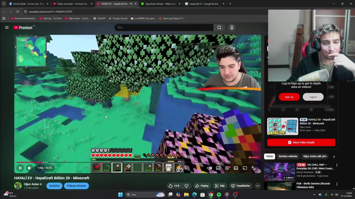Toggle subtitles in the video player
355x199 pixels.
pyautogui.click(x=218, y=168)
